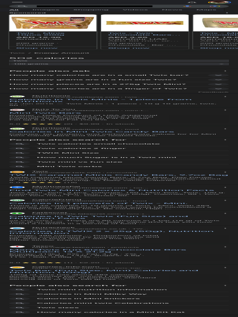
Task: Click magnifier icon beside 'Mini Twix carbs'
Action: (x=20, y=167)
